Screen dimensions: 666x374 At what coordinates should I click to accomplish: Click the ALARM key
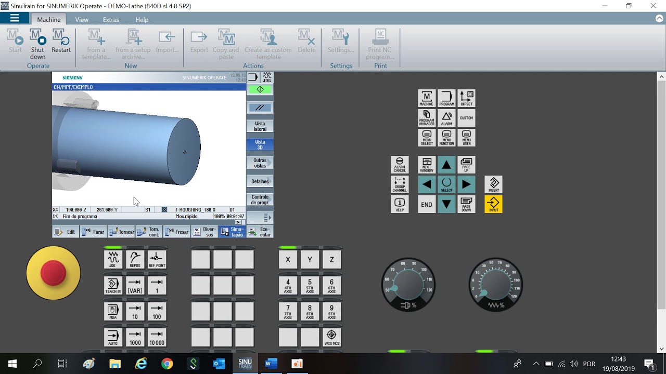446,118
